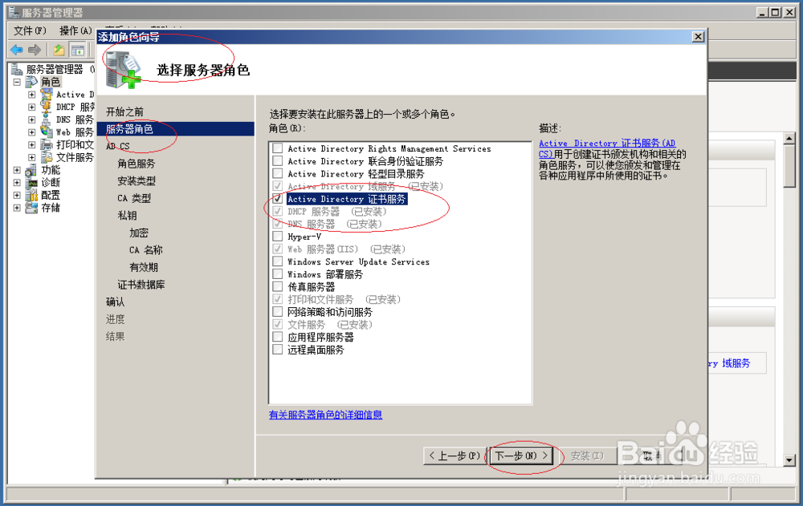Select CA 类型 wizard step

pos(134,198)
